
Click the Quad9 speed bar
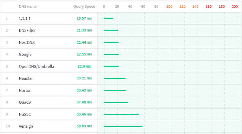[x=116, y=102]
